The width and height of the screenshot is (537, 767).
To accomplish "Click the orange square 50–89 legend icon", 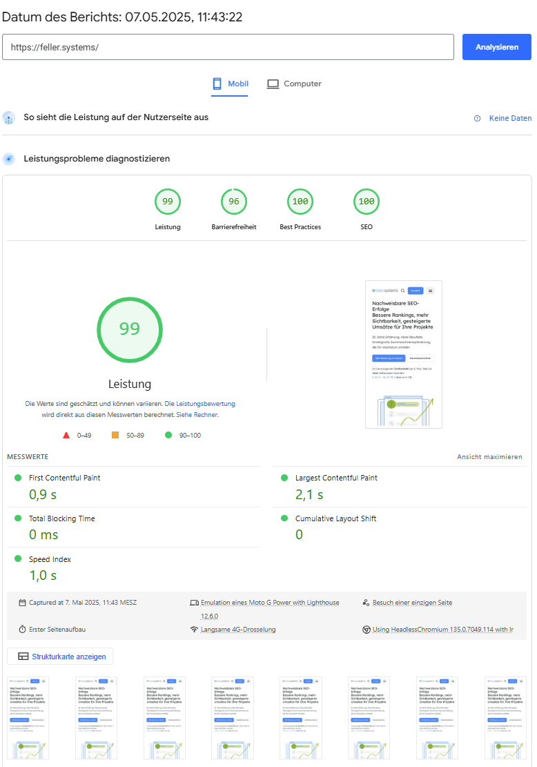I will [x=115, y=435].
